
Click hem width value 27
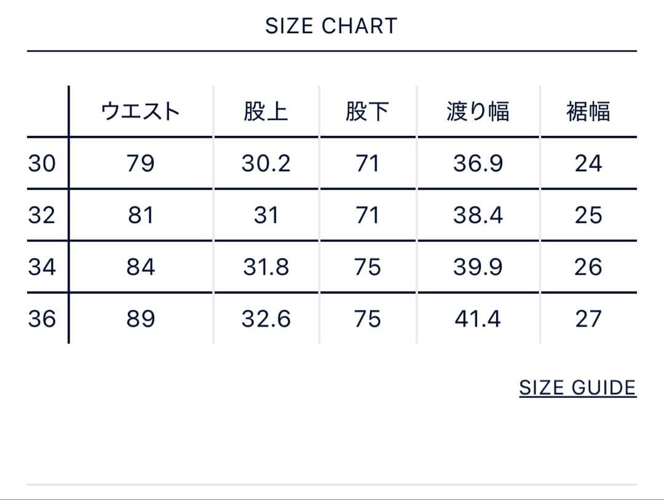[x=588, y=319]
